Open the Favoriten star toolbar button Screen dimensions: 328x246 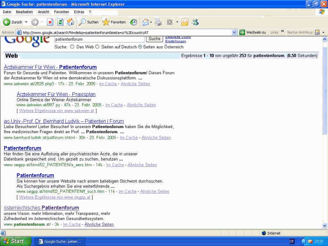114,22
